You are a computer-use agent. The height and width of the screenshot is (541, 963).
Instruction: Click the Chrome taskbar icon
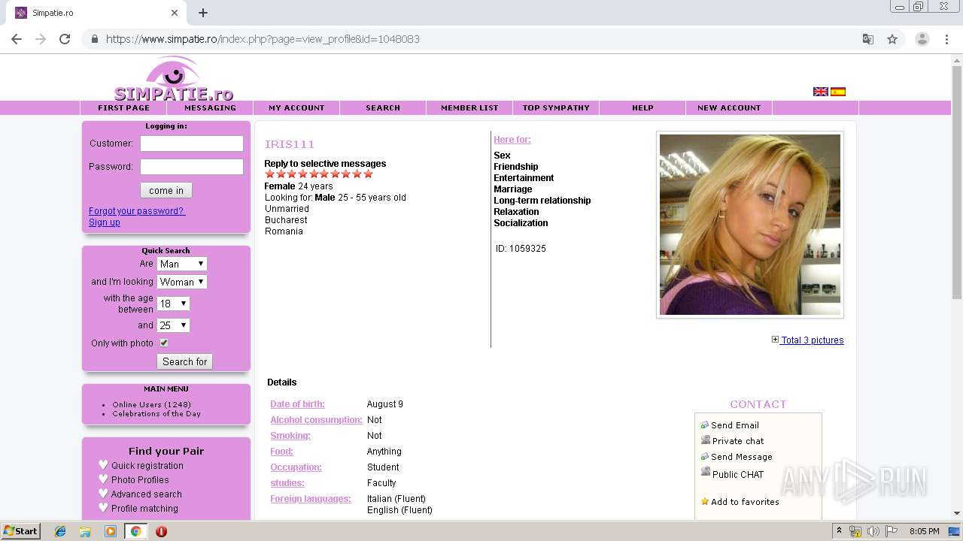pyautogui.click(x=135, y=531)
